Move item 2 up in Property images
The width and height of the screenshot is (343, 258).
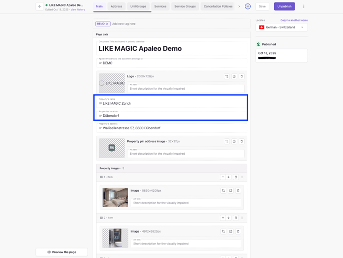[x=223, y=218]
